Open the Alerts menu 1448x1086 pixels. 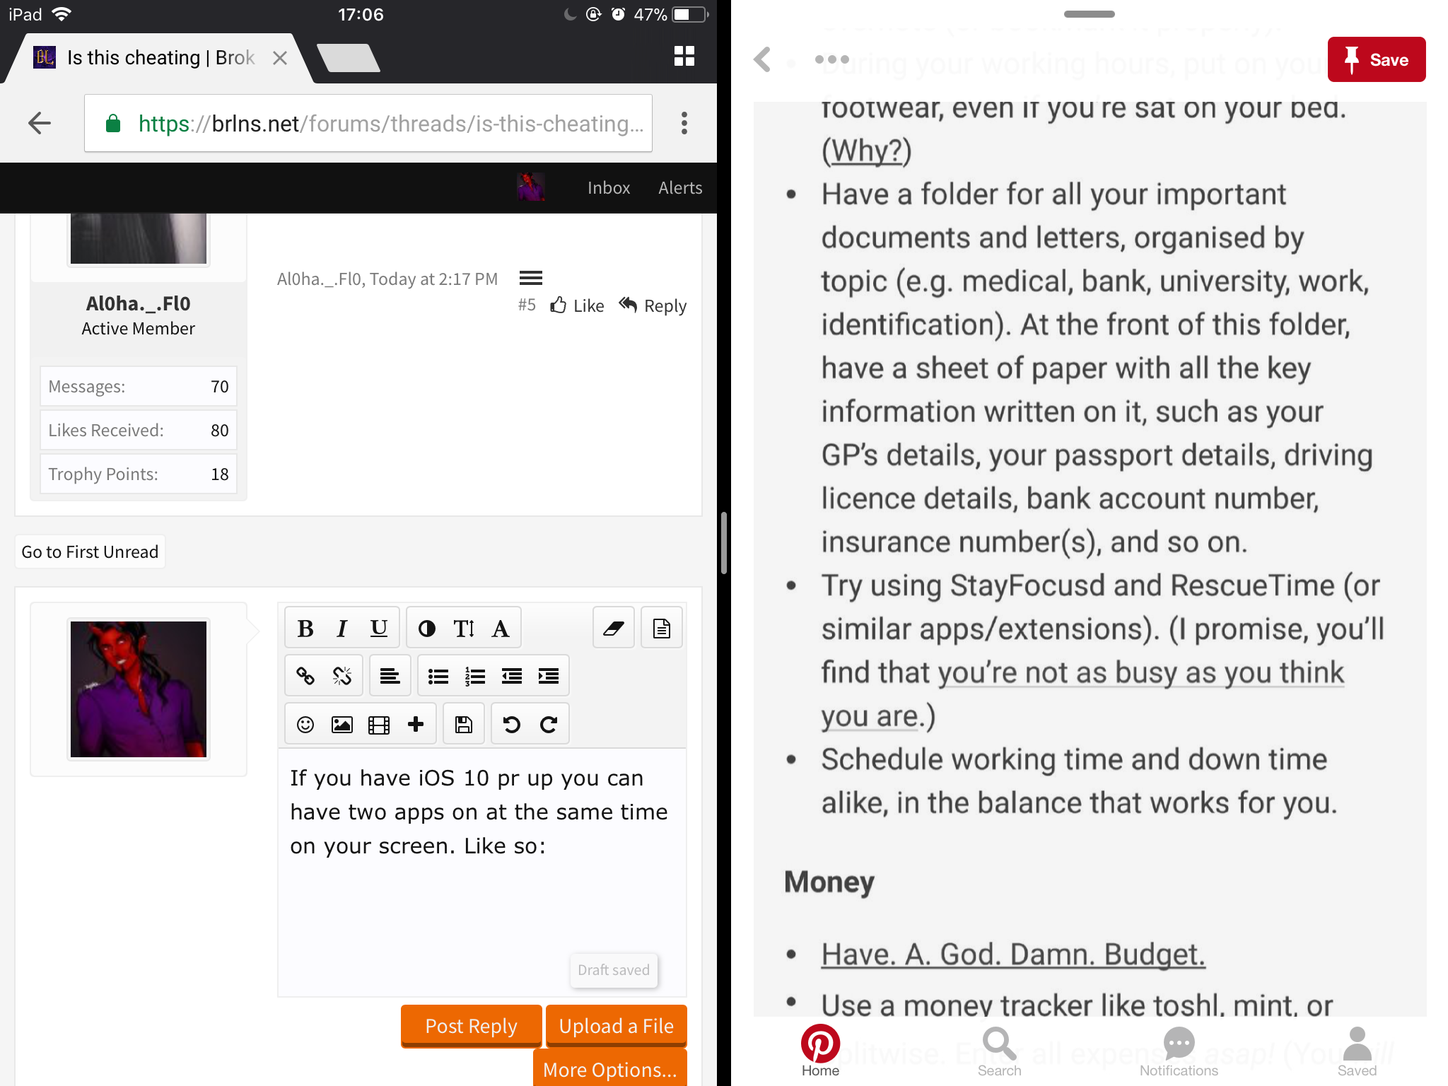point(680,187)
